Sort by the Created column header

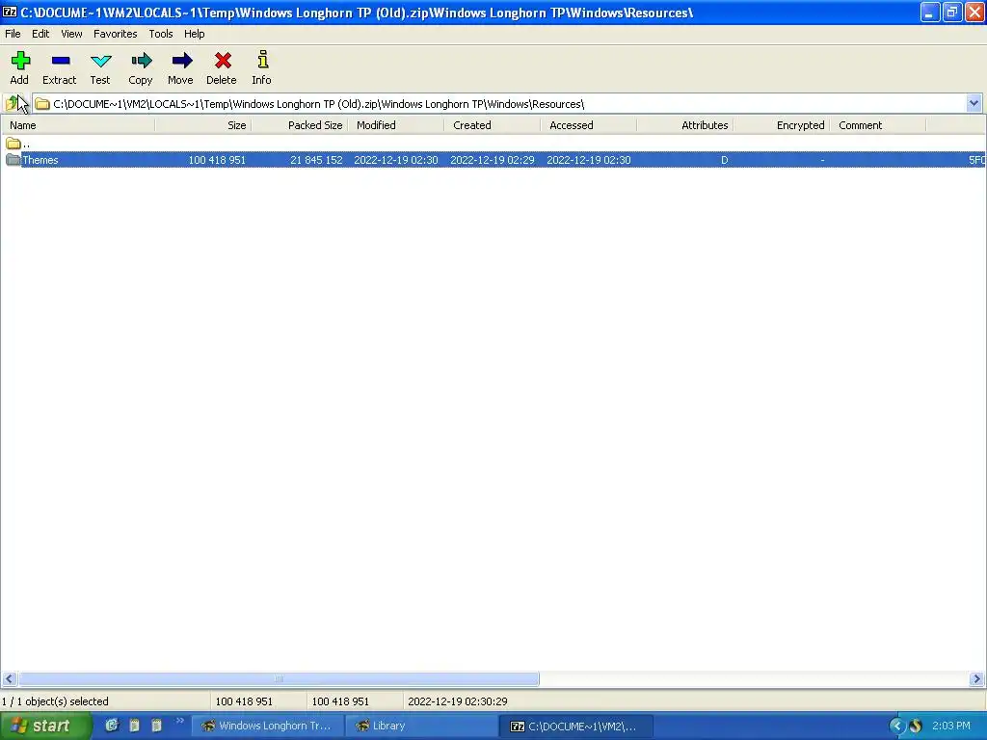(x=493, y=125)
